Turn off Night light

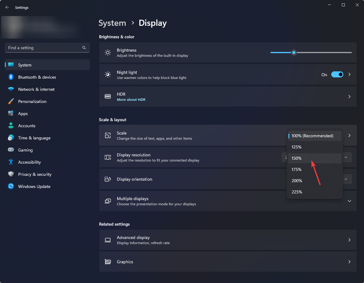337,74
